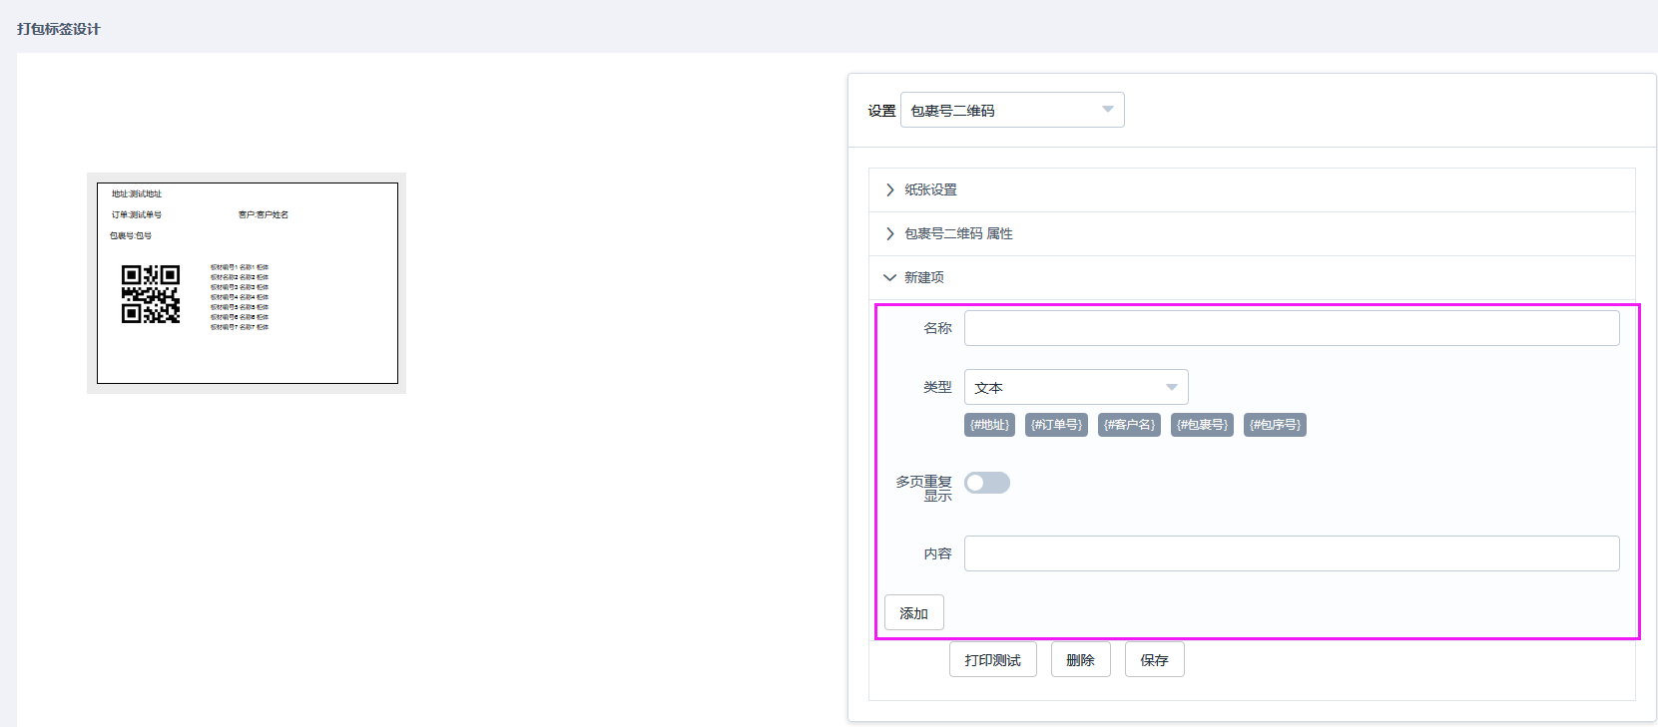Open the 类型 dropdown set to 文本
This screenshot has height=727, width=1658.
click(1075, 387)
